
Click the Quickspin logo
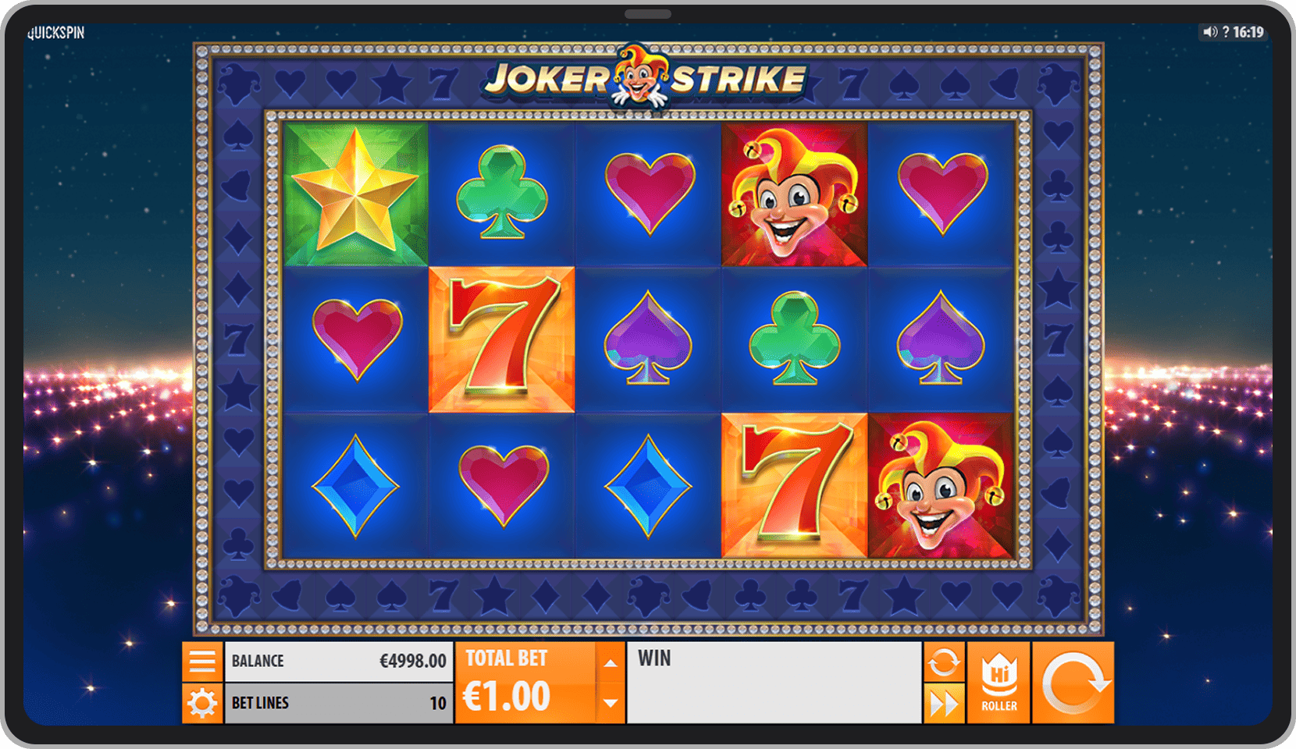pyautogui.click(x=56, y=33)
